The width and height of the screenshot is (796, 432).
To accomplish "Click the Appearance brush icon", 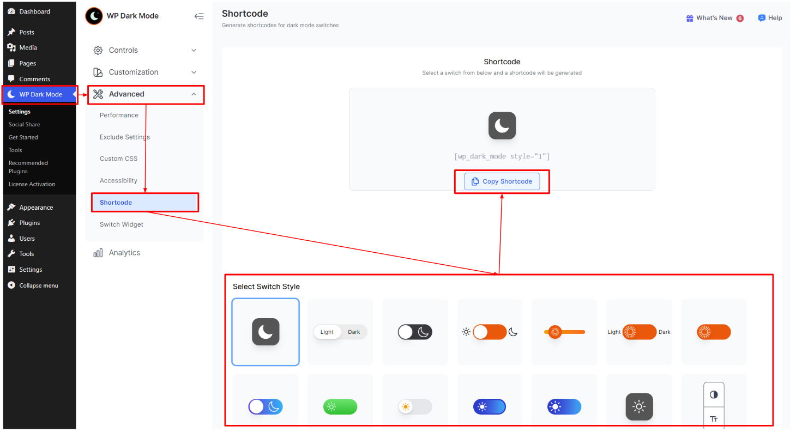I will click(11, 208).
